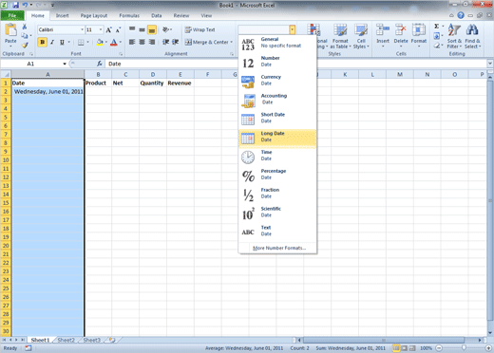Choose Currency number format
The image size is (494, 353).
(277, 81)
